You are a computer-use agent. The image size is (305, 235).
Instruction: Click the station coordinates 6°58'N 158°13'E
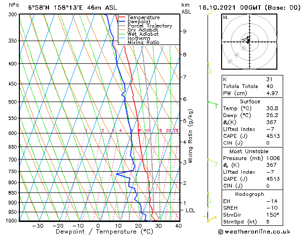tap(55, 8)
